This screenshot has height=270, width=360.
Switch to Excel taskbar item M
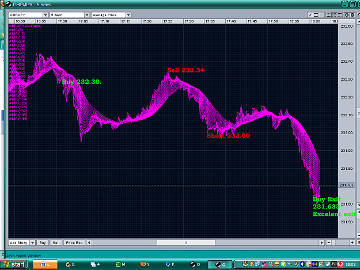click(x=120, y=264)
